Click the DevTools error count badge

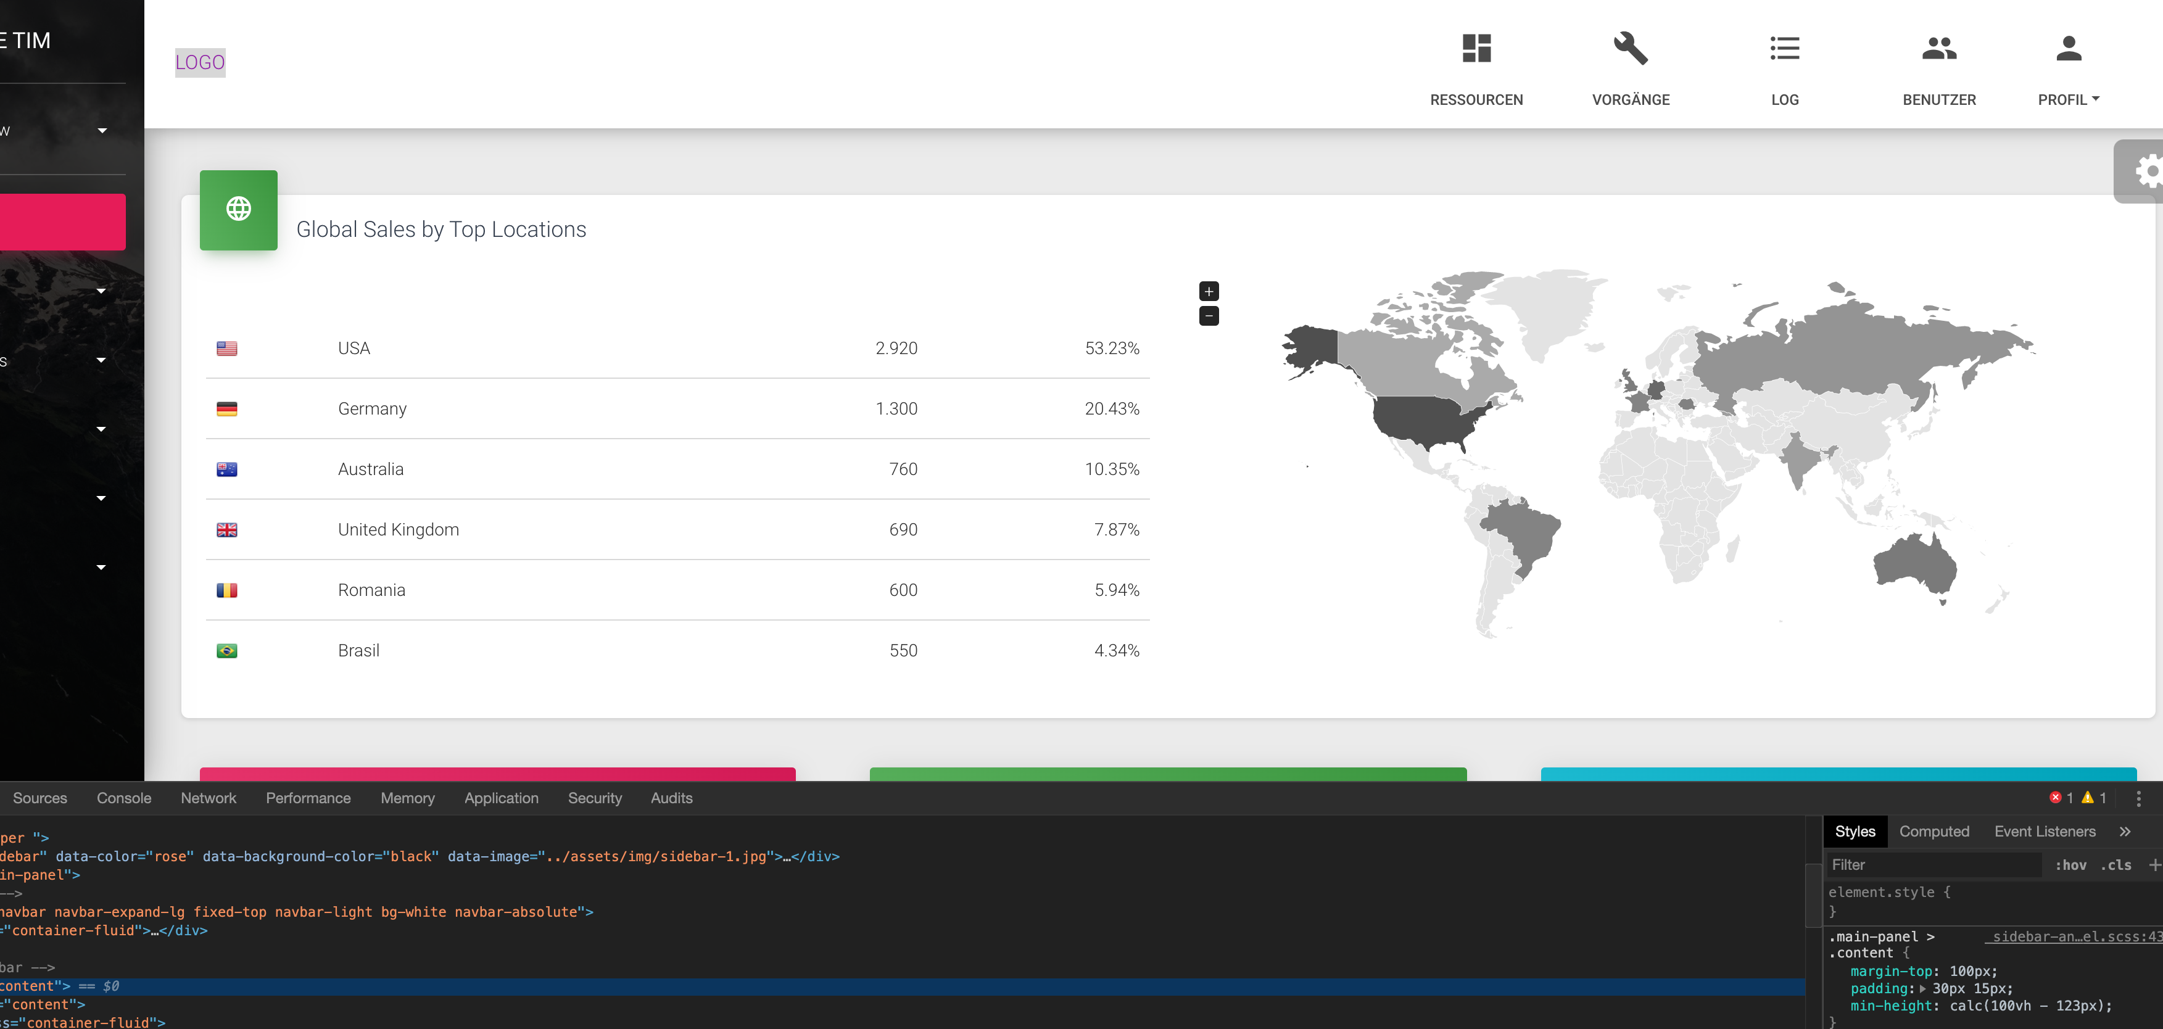2060,798
